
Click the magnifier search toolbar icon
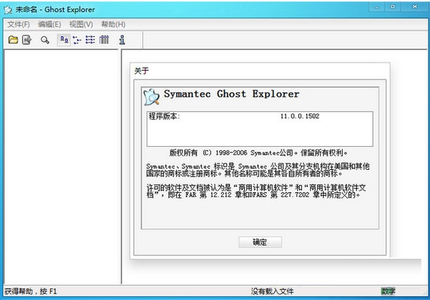coord(45,40)
